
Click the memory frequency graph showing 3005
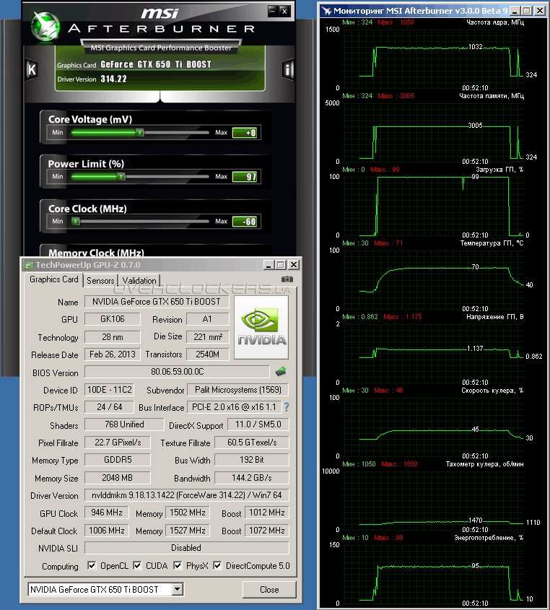point(433,132)
